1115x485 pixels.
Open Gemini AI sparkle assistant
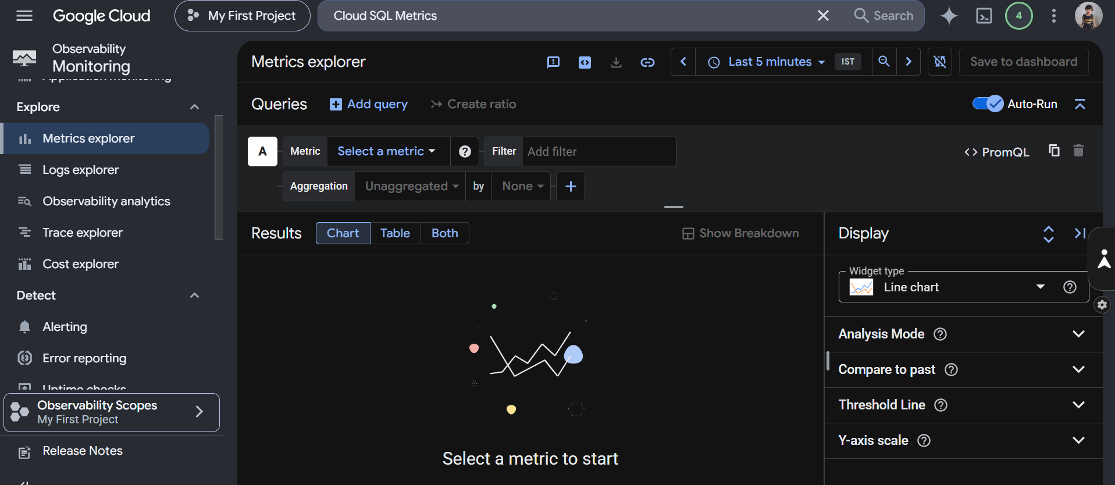[x=949, y=16]
